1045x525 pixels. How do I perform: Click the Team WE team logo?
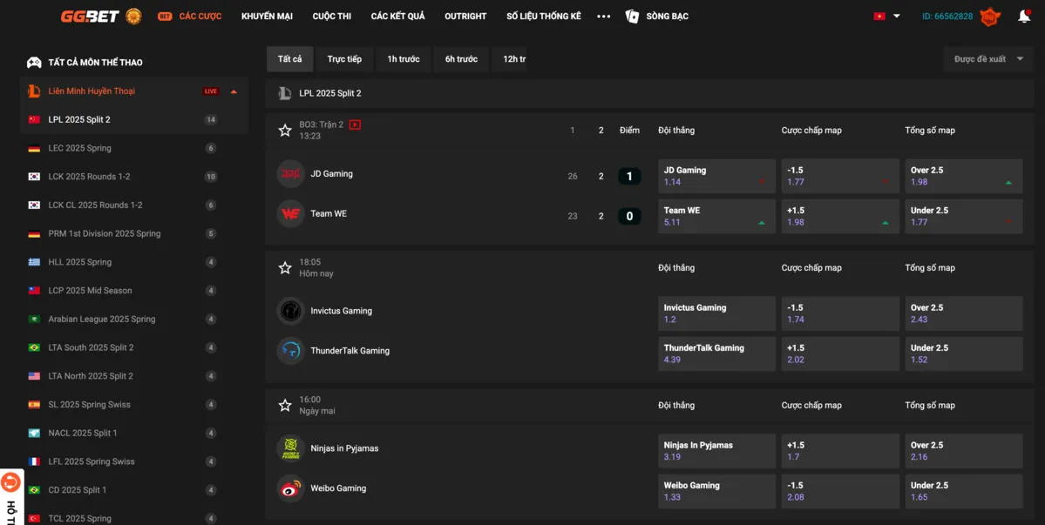tap(290, 213)
